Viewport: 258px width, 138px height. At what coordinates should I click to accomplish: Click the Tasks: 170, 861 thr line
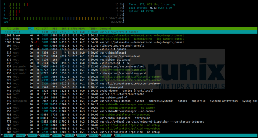[x=152, y=5]
